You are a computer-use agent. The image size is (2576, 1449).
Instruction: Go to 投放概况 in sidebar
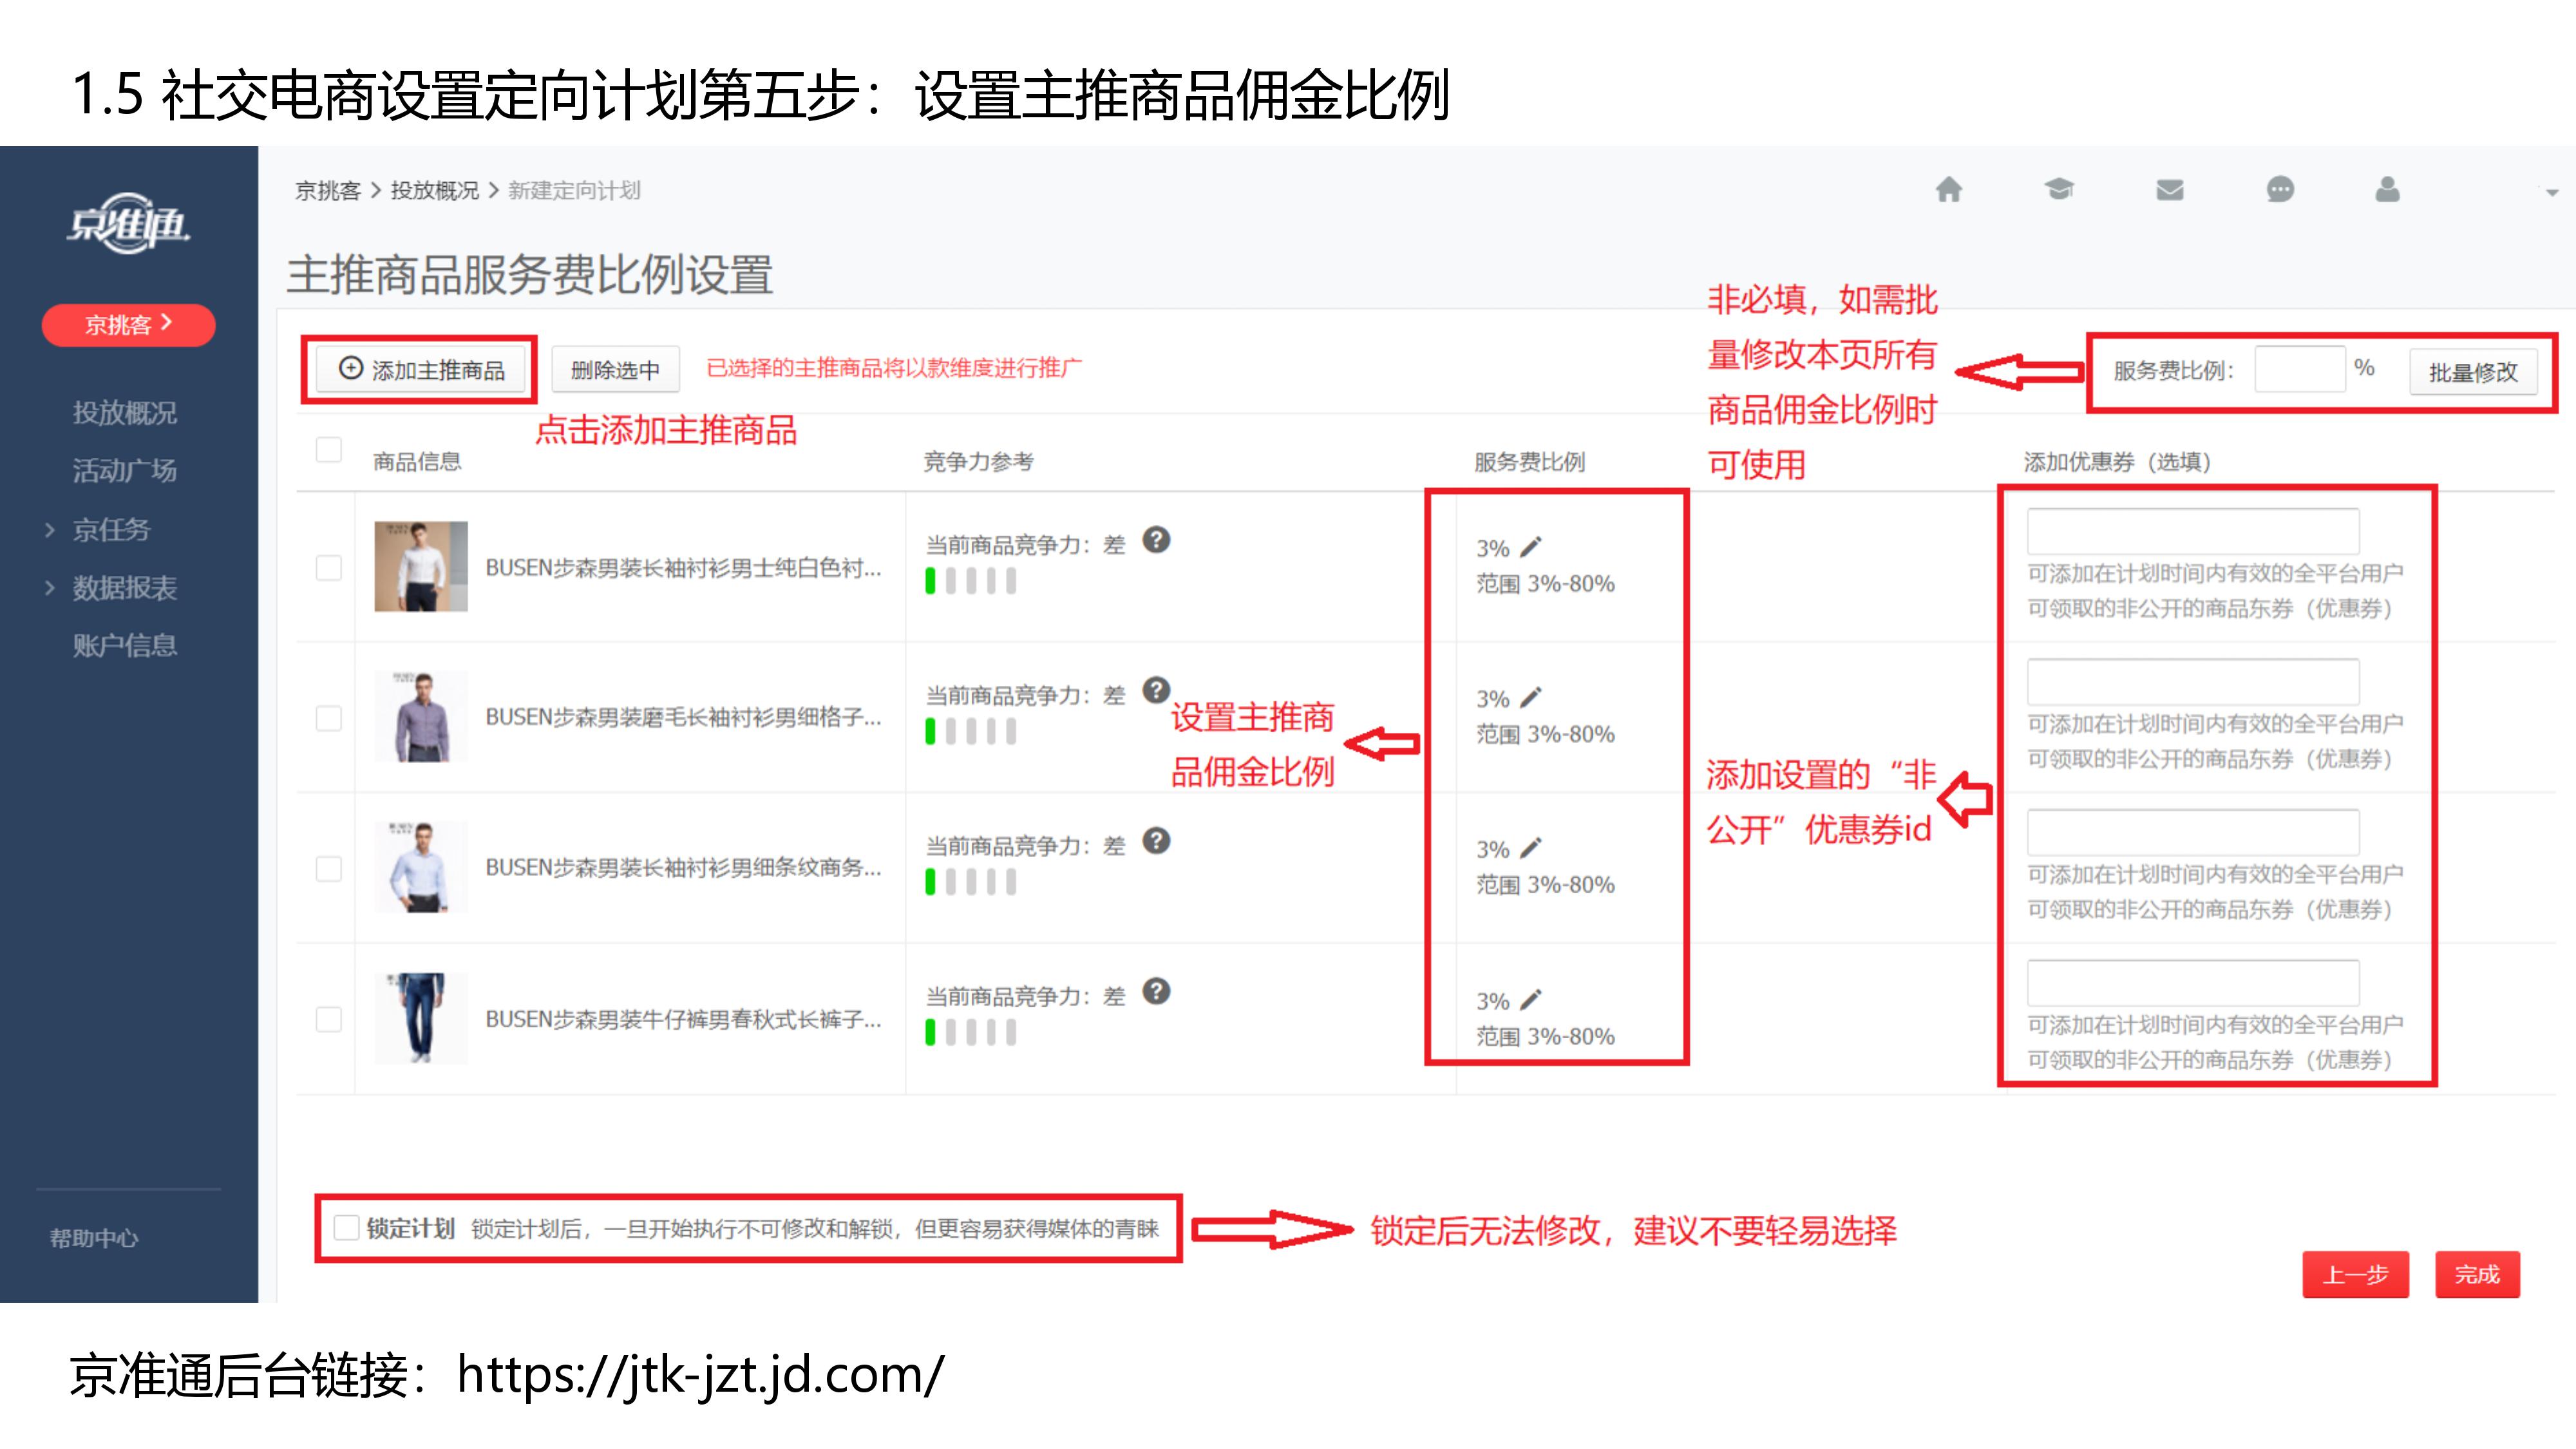(124, 412)
